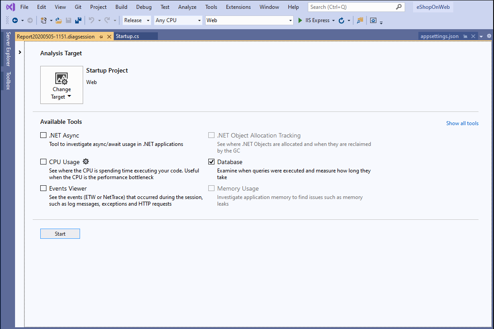The width and height of the screenshot is (494, 329).
Task: Open the Any CPU platform dropdown
Action: tap(177, 20)
